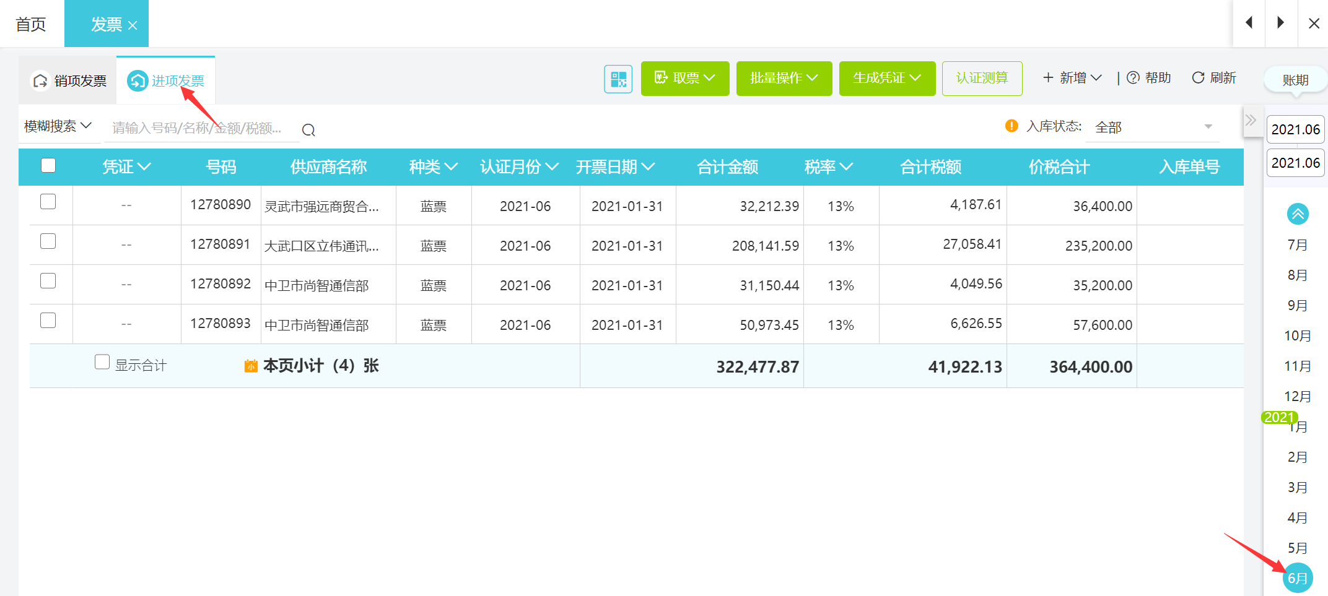Image resolution: width=1328 pixels, height=596 pixels.
Task: Enable the 显示合计 checkbox
Action: click(x=102, y=362)
